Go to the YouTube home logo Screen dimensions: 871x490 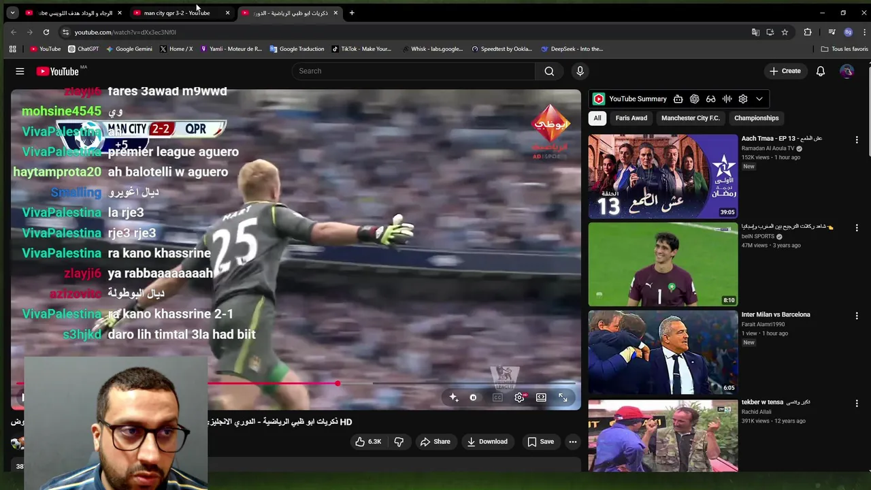point(58,71)
